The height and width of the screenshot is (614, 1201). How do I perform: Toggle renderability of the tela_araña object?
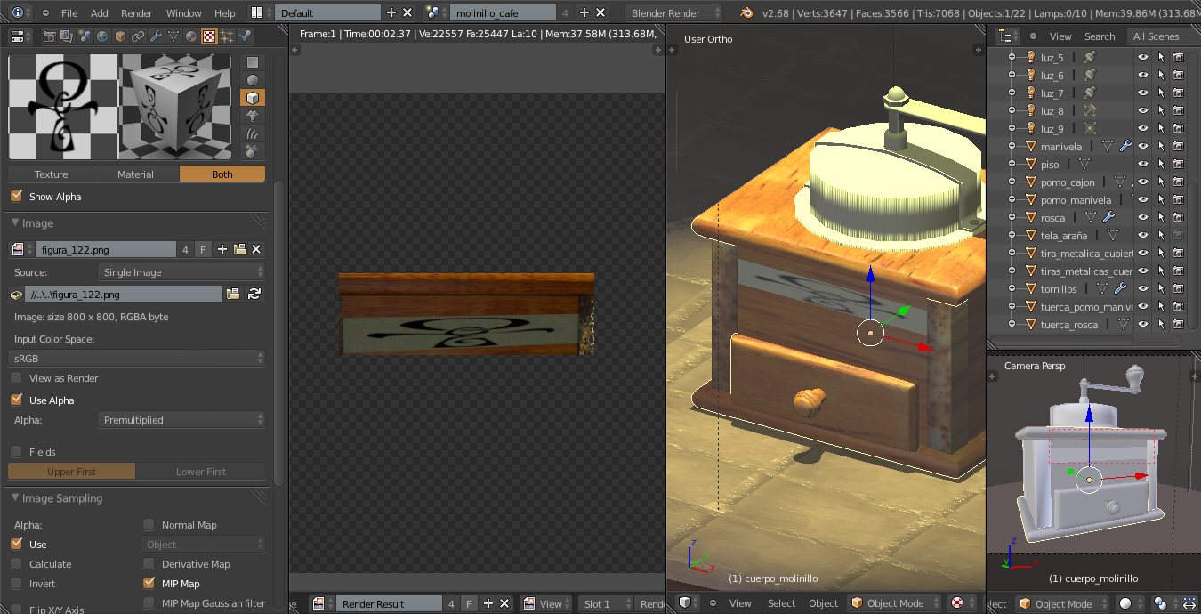[1179, 236]
